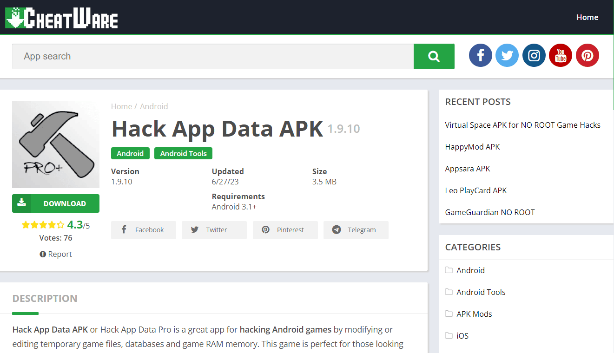Go to Home breadcrumb link
Image resolution: width=614 pixels, height=353 pixels.
tap(121, 106)
